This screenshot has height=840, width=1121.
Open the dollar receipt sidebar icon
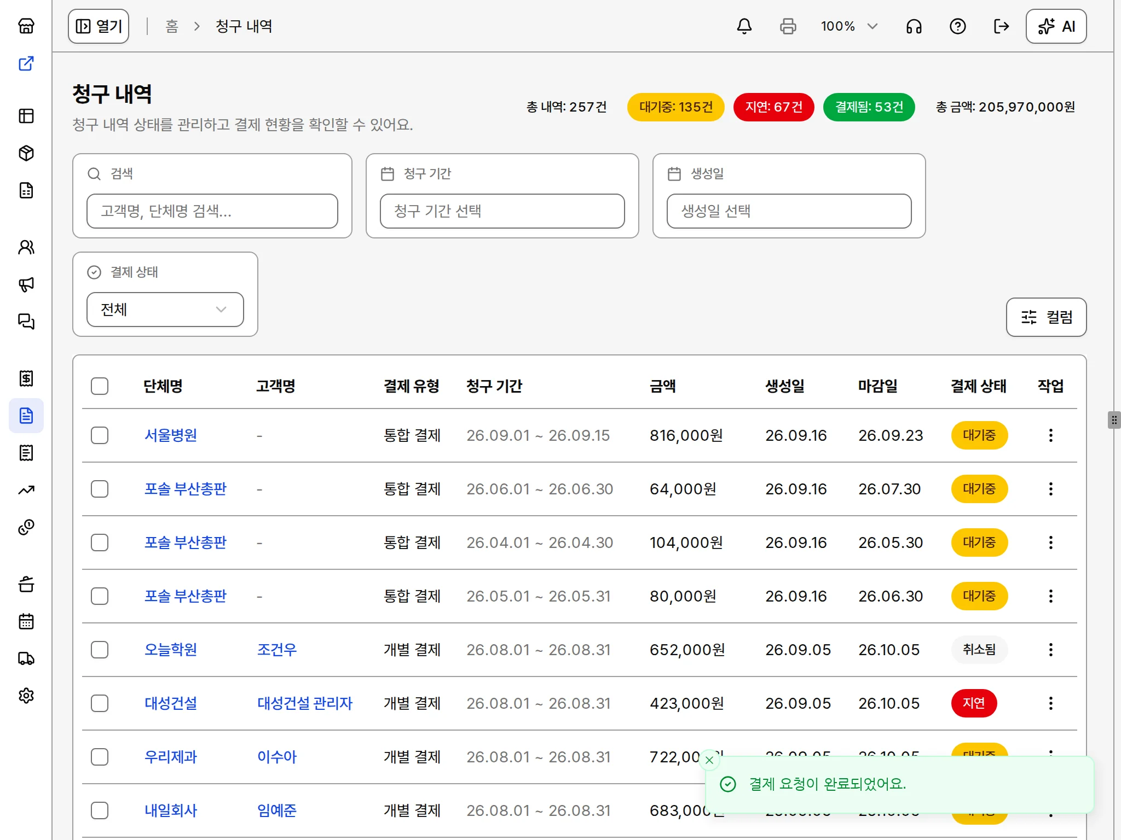pos(26,378)
